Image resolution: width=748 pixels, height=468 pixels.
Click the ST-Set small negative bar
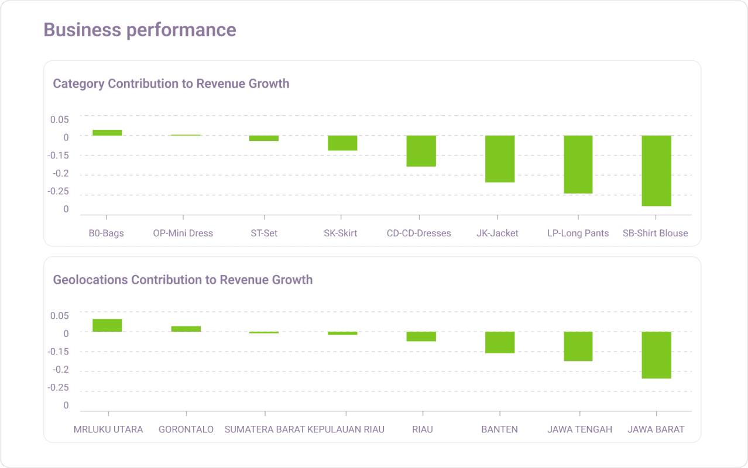coord(263,139)
